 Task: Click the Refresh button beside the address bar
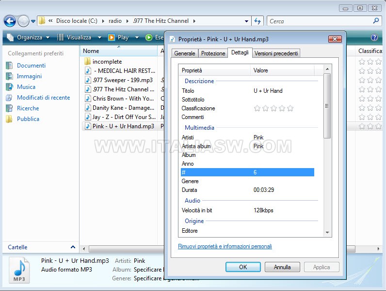[x=257, y=21]
